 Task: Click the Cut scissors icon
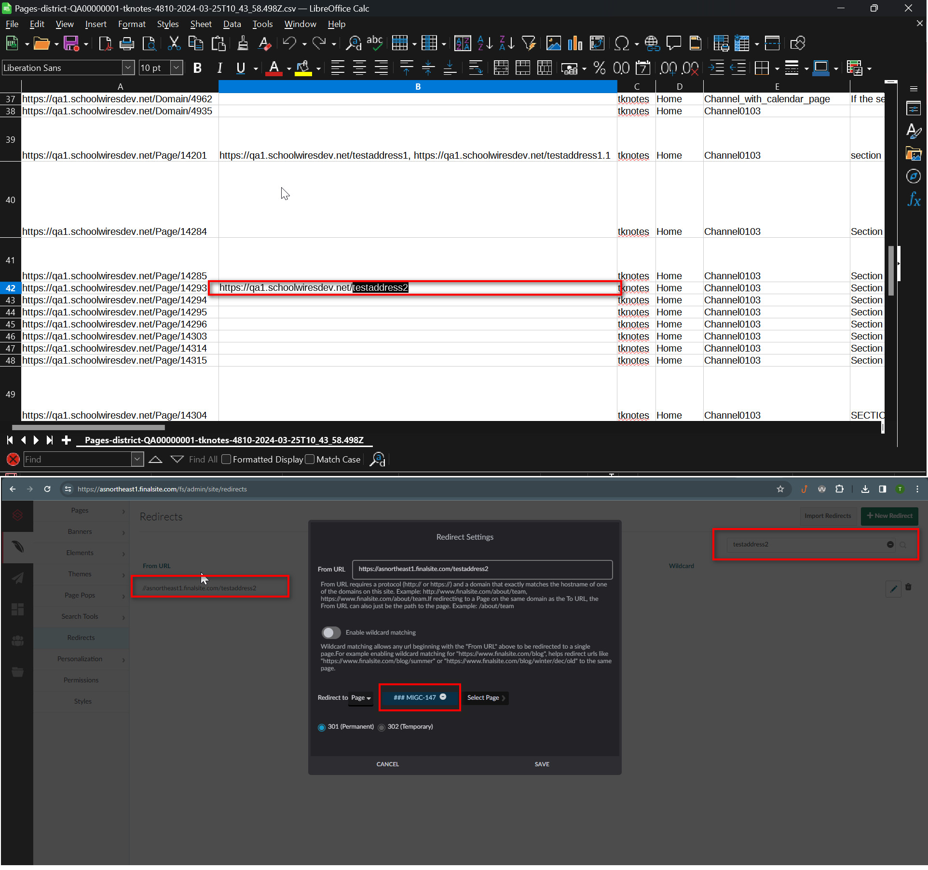coord(174,43)
